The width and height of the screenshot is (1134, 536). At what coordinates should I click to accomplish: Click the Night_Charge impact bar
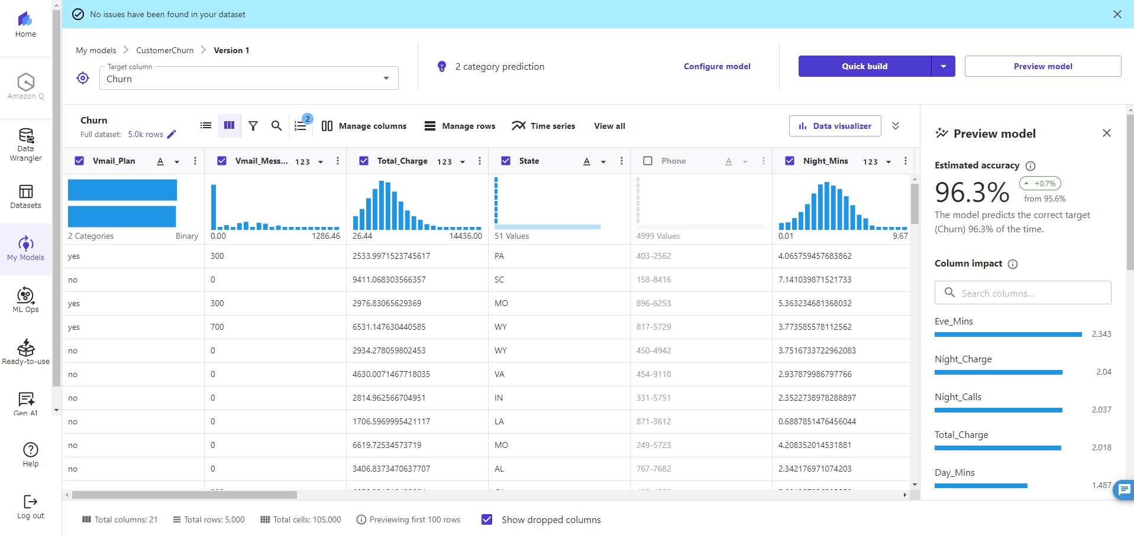(x=999, y=372)
